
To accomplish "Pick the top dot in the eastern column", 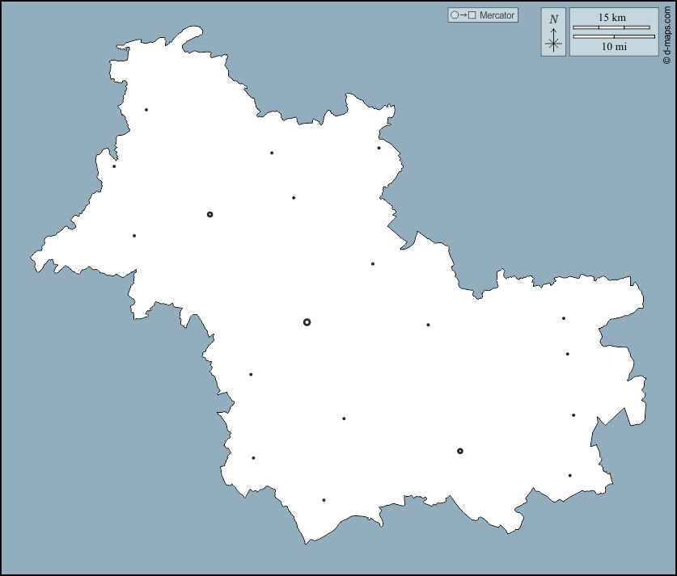I will pos(564,318).
